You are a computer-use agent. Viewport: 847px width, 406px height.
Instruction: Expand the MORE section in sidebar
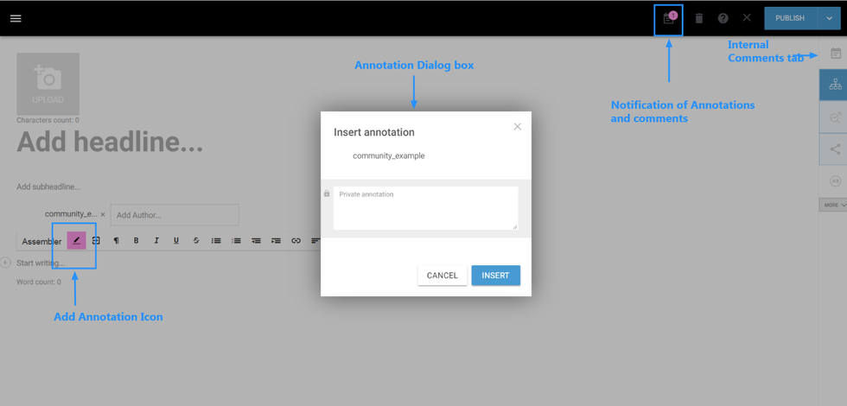[x=835, y=205]
